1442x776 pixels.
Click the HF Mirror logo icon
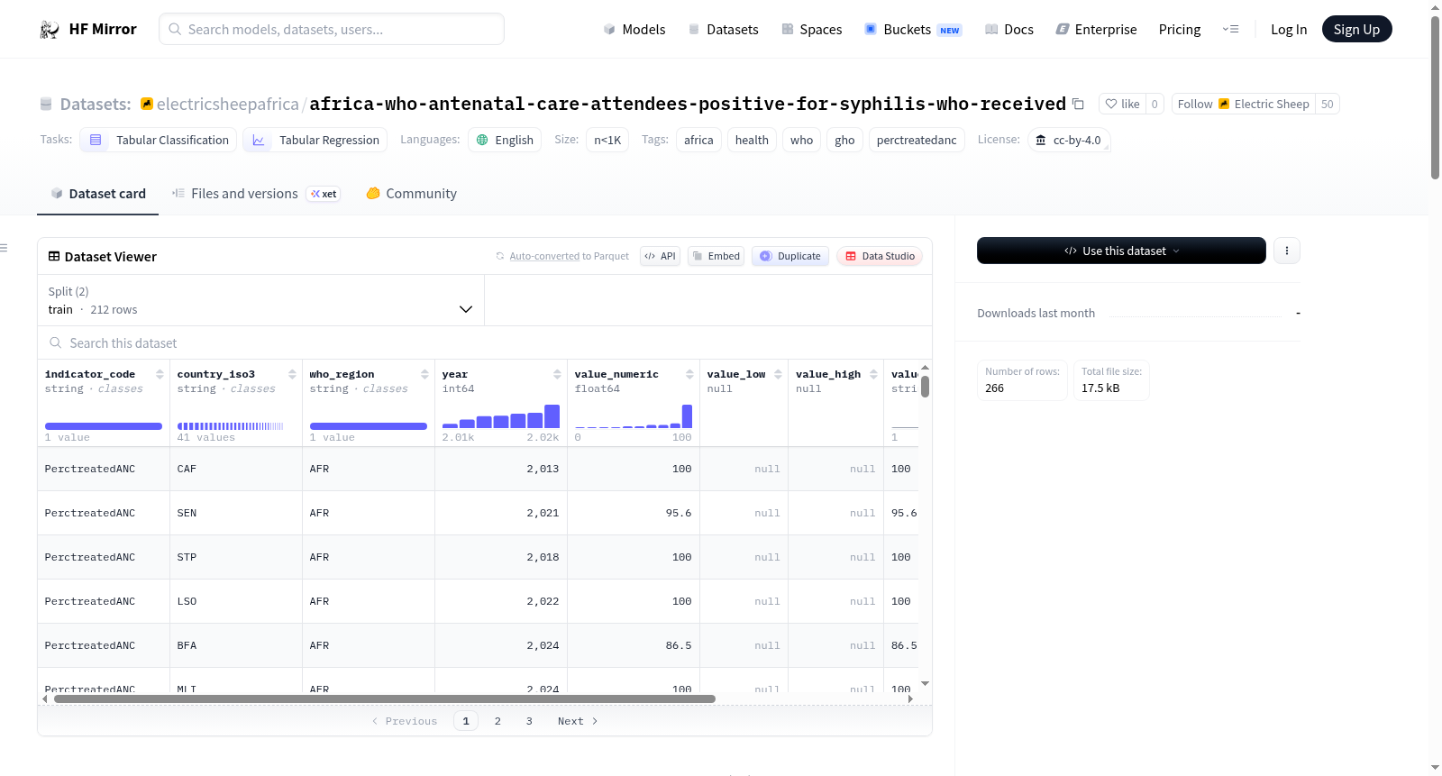tap(50, 29)
